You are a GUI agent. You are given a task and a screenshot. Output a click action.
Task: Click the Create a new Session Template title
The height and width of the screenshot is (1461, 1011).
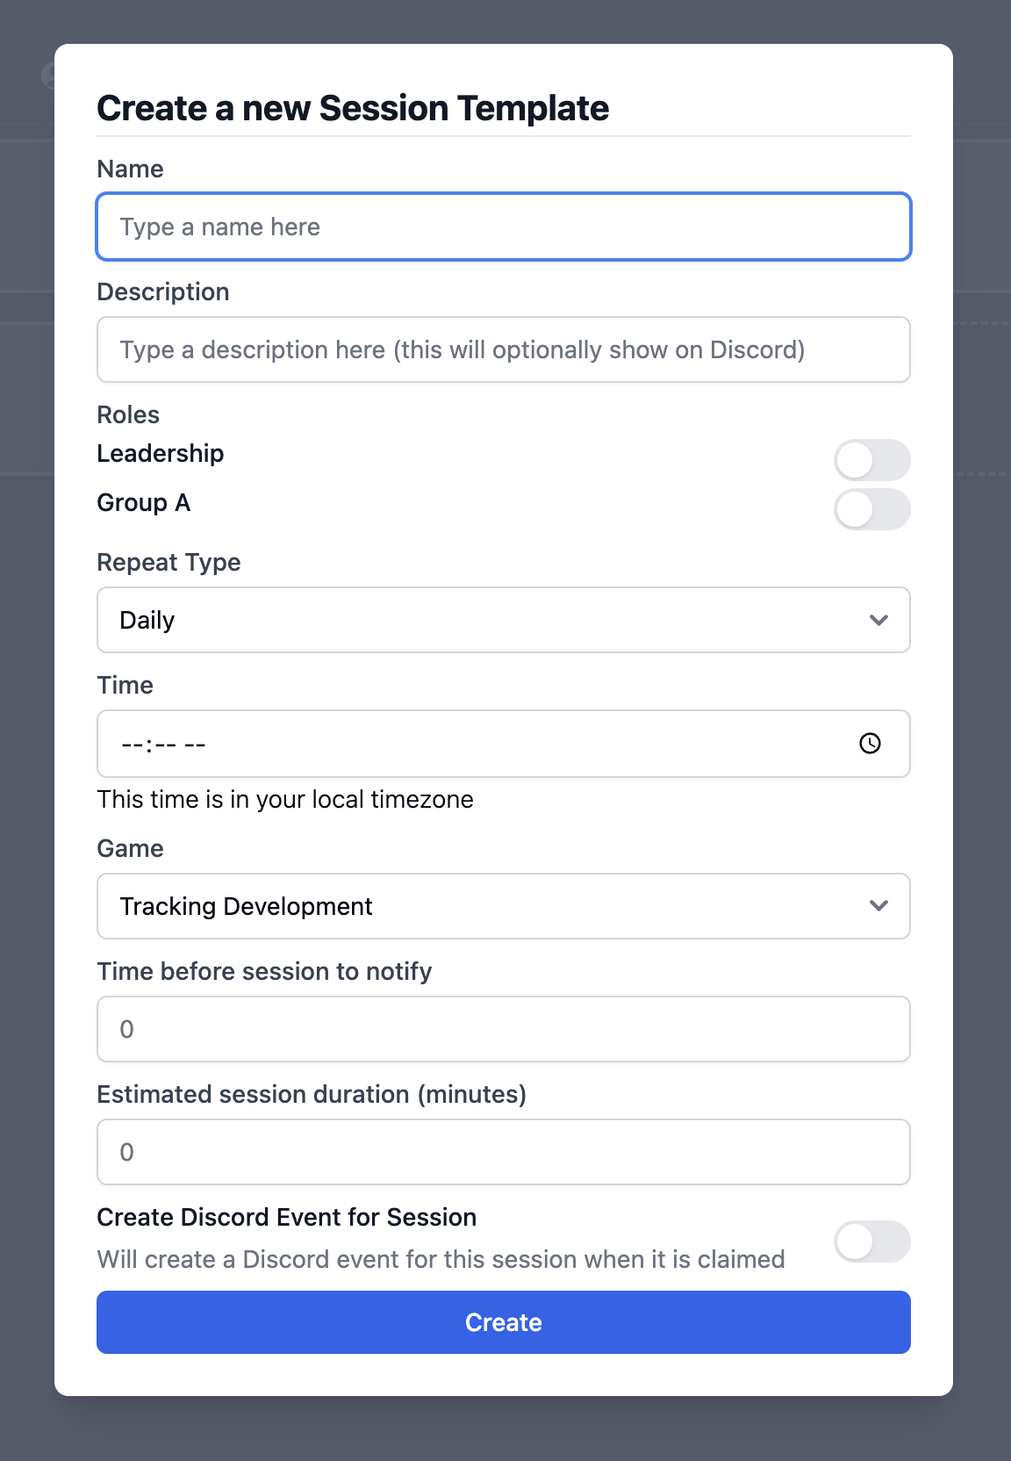pos(352,107)
